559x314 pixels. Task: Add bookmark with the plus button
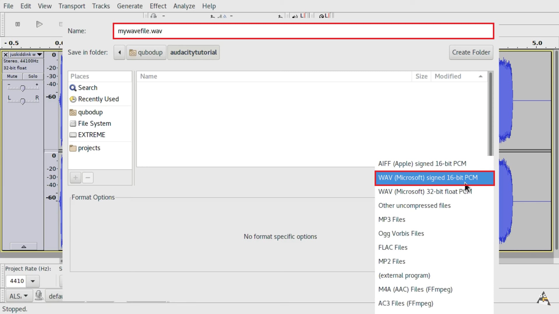coord(75,178)
